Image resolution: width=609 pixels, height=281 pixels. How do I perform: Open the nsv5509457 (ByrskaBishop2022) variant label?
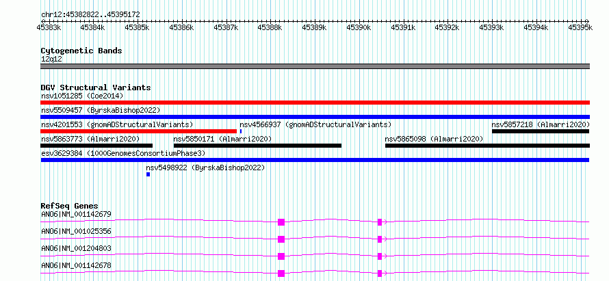coord(101,110)
